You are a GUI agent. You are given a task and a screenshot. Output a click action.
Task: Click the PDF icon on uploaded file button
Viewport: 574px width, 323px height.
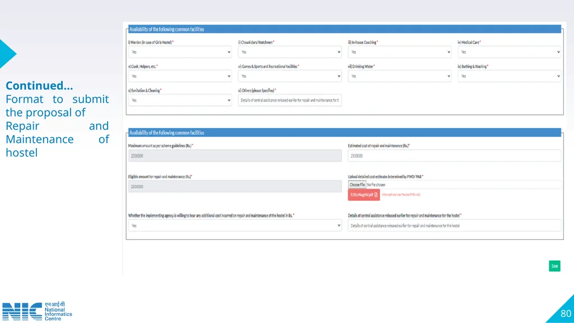[376, 195]
